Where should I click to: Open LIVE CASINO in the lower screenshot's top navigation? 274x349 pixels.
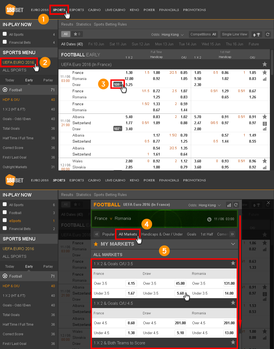115,180
